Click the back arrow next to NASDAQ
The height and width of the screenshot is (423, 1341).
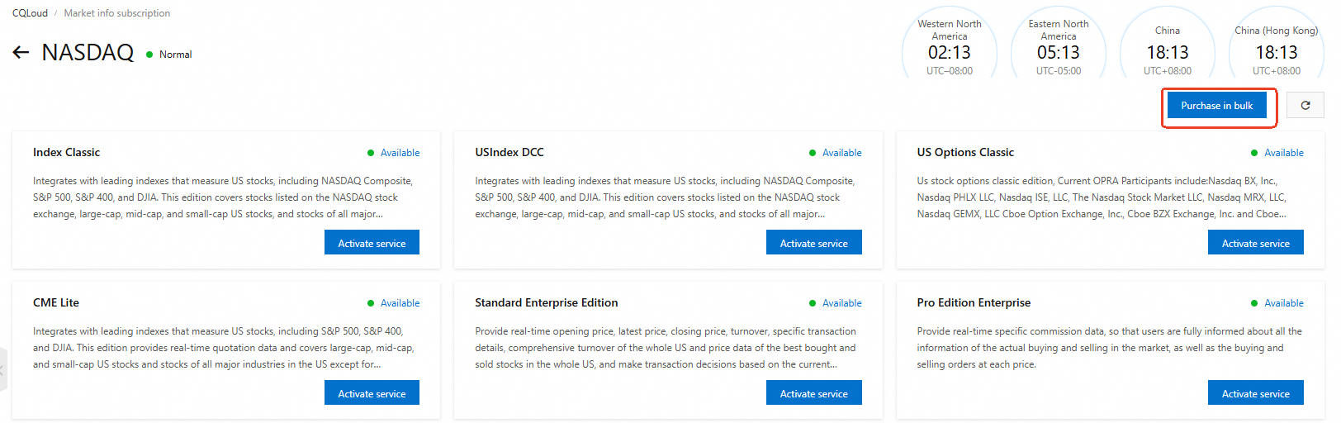click(x=21, y=53)
